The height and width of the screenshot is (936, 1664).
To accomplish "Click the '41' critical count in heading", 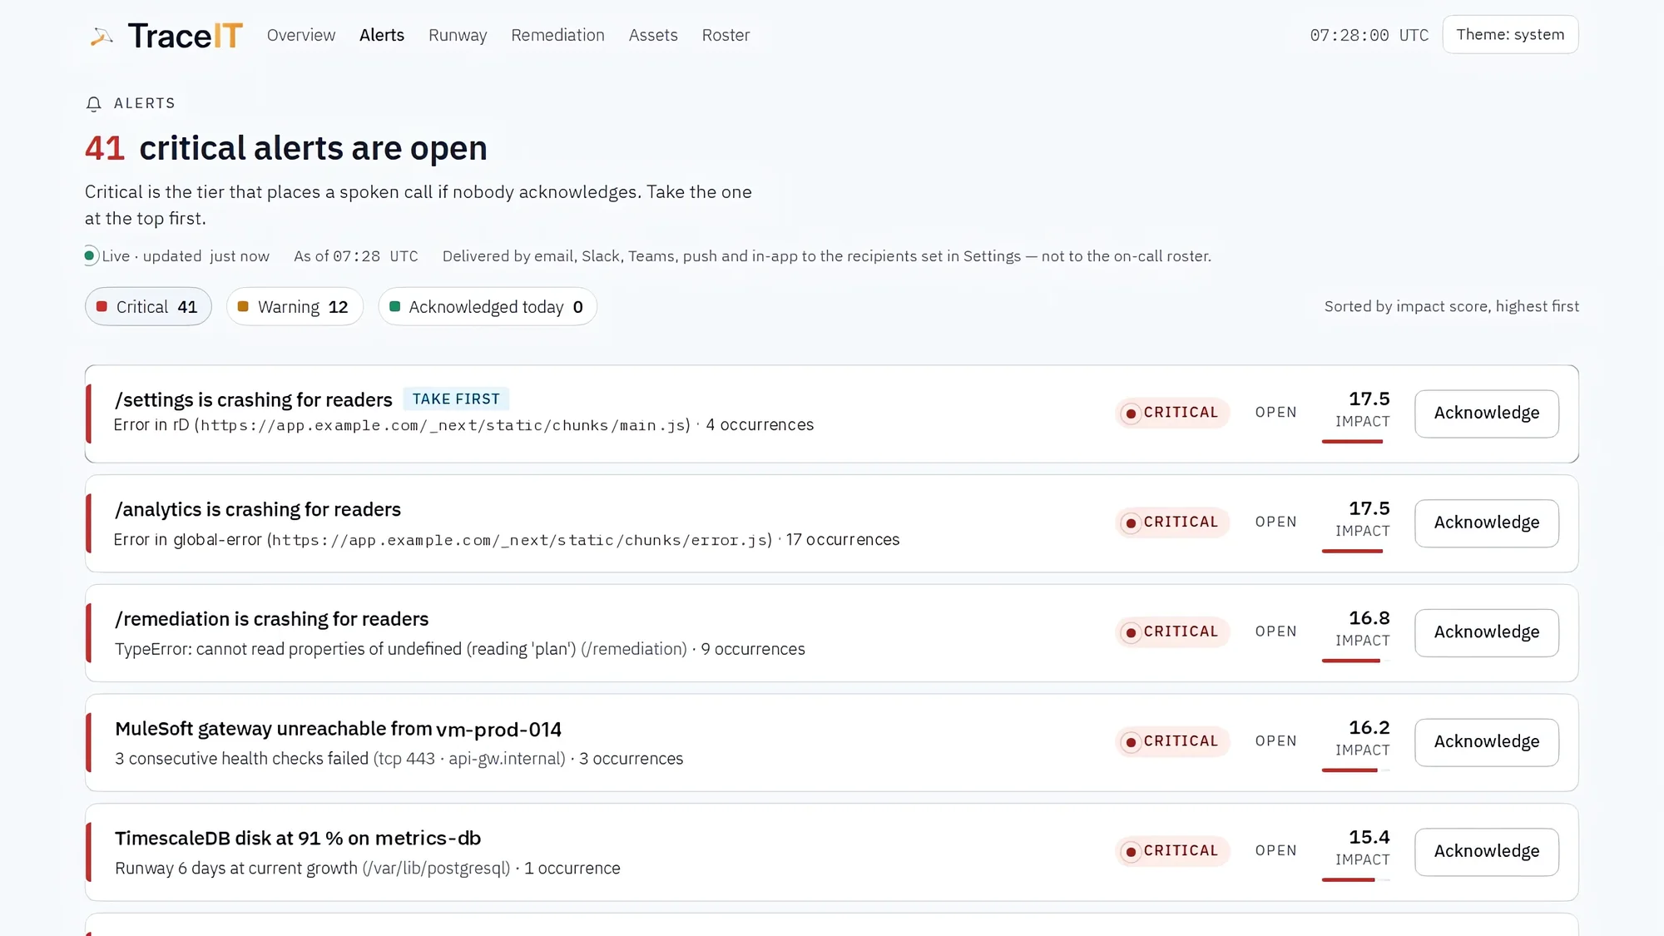I will point(105,149).
